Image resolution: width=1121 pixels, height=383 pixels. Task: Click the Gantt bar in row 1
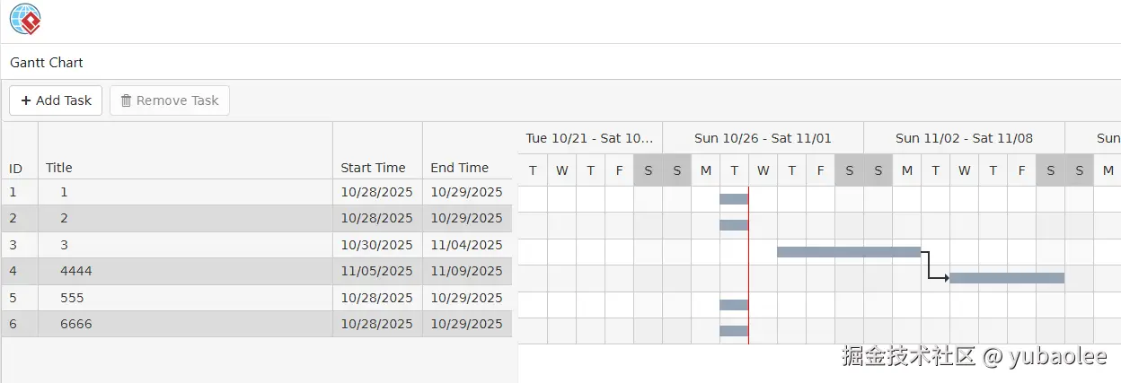click(733, 199)
